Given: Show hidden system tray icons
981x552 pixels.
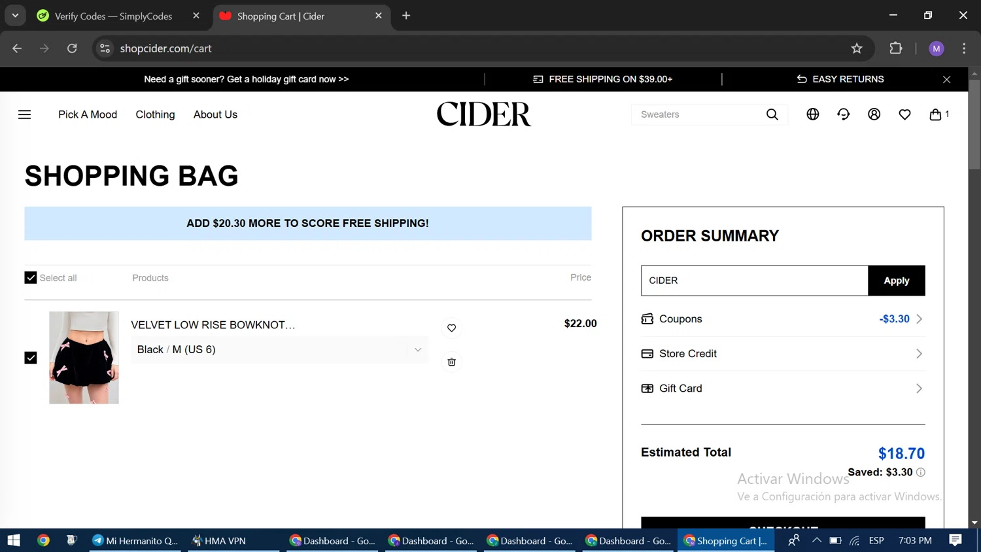Looking at the screenshot, I should pos(817,540).
